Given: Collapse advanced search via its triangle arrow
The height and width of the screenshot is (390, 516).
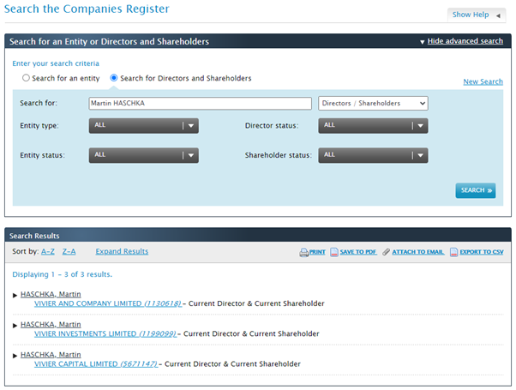Looking at the screenshot, I should (x=423, y=42).
